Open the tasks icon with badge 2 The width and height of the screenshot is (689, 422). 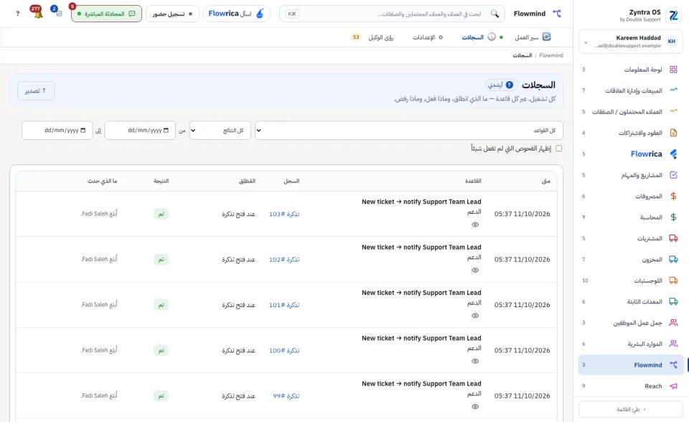pos(57,11)
